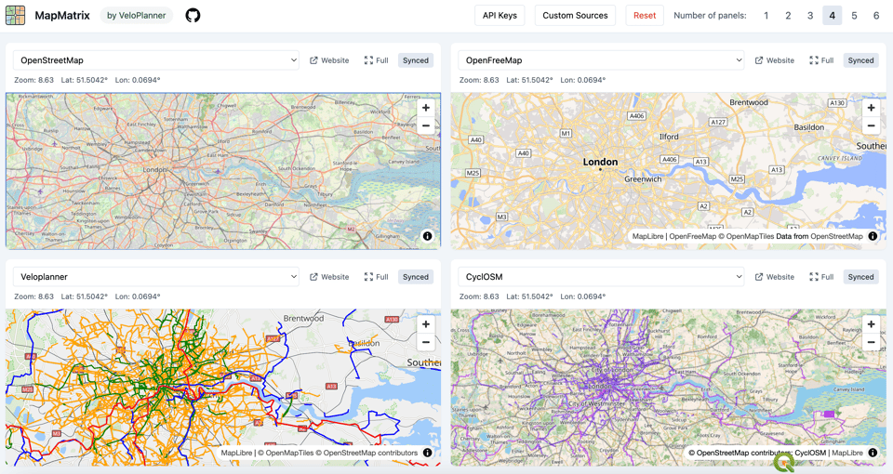
Task: Open the API Keys dialog
Action: [500, 16]
